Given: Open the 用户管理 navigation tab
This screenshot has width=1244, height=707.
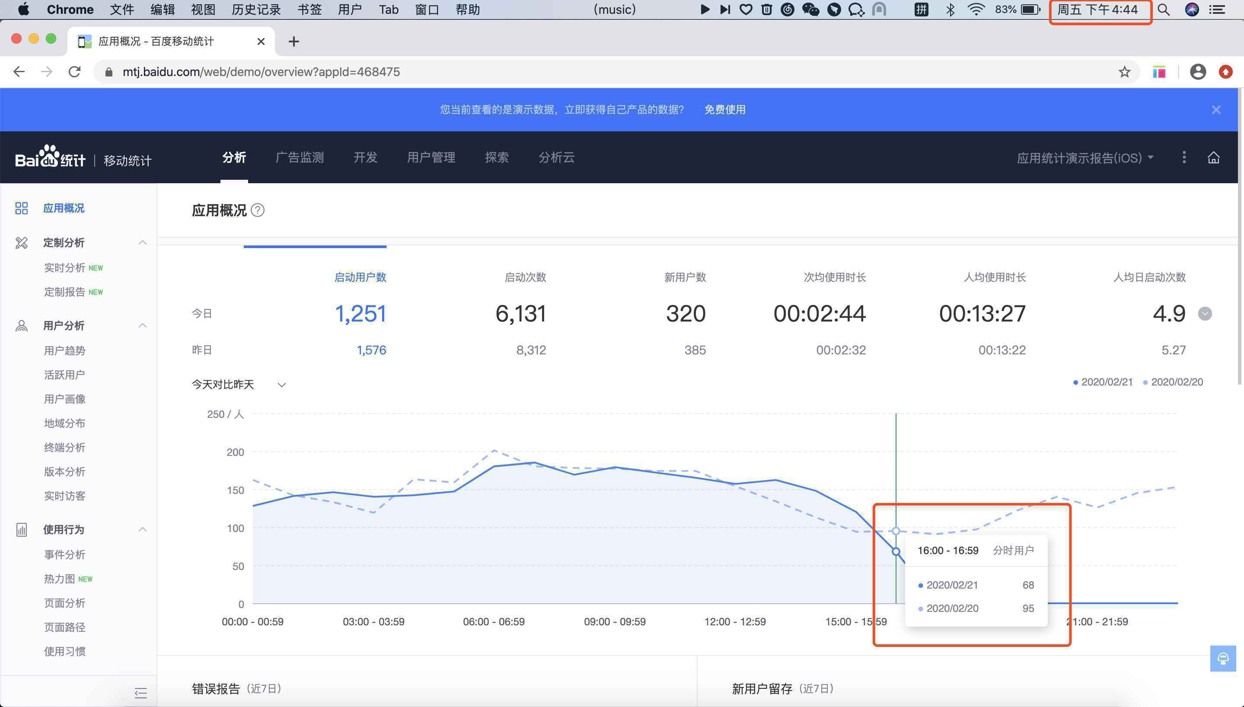Looking at the screenshot, I should [x=431, y=157].
